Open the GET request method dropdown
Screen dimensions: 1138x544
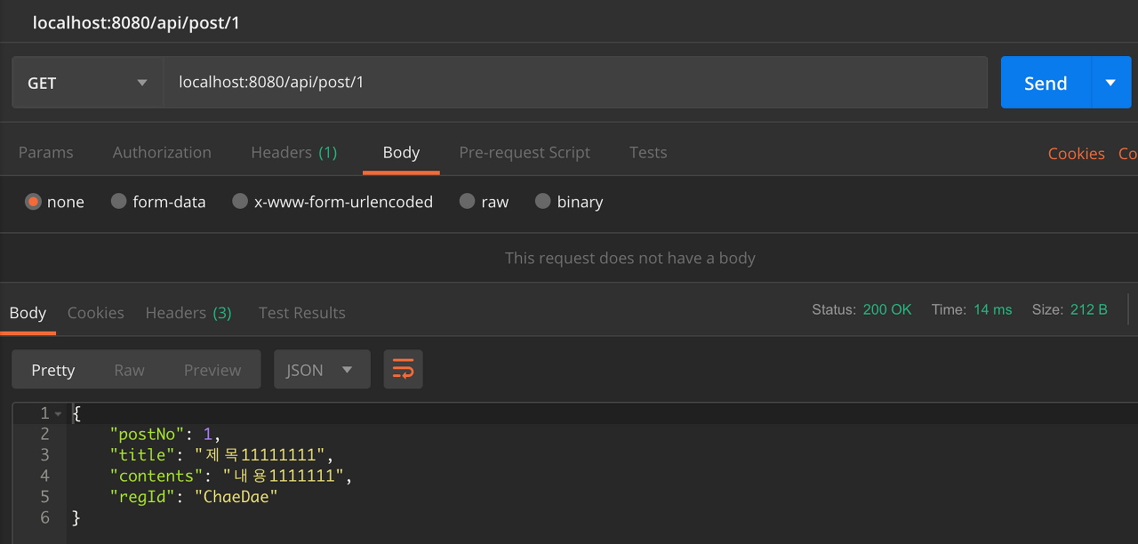click(x=86, y=82)
